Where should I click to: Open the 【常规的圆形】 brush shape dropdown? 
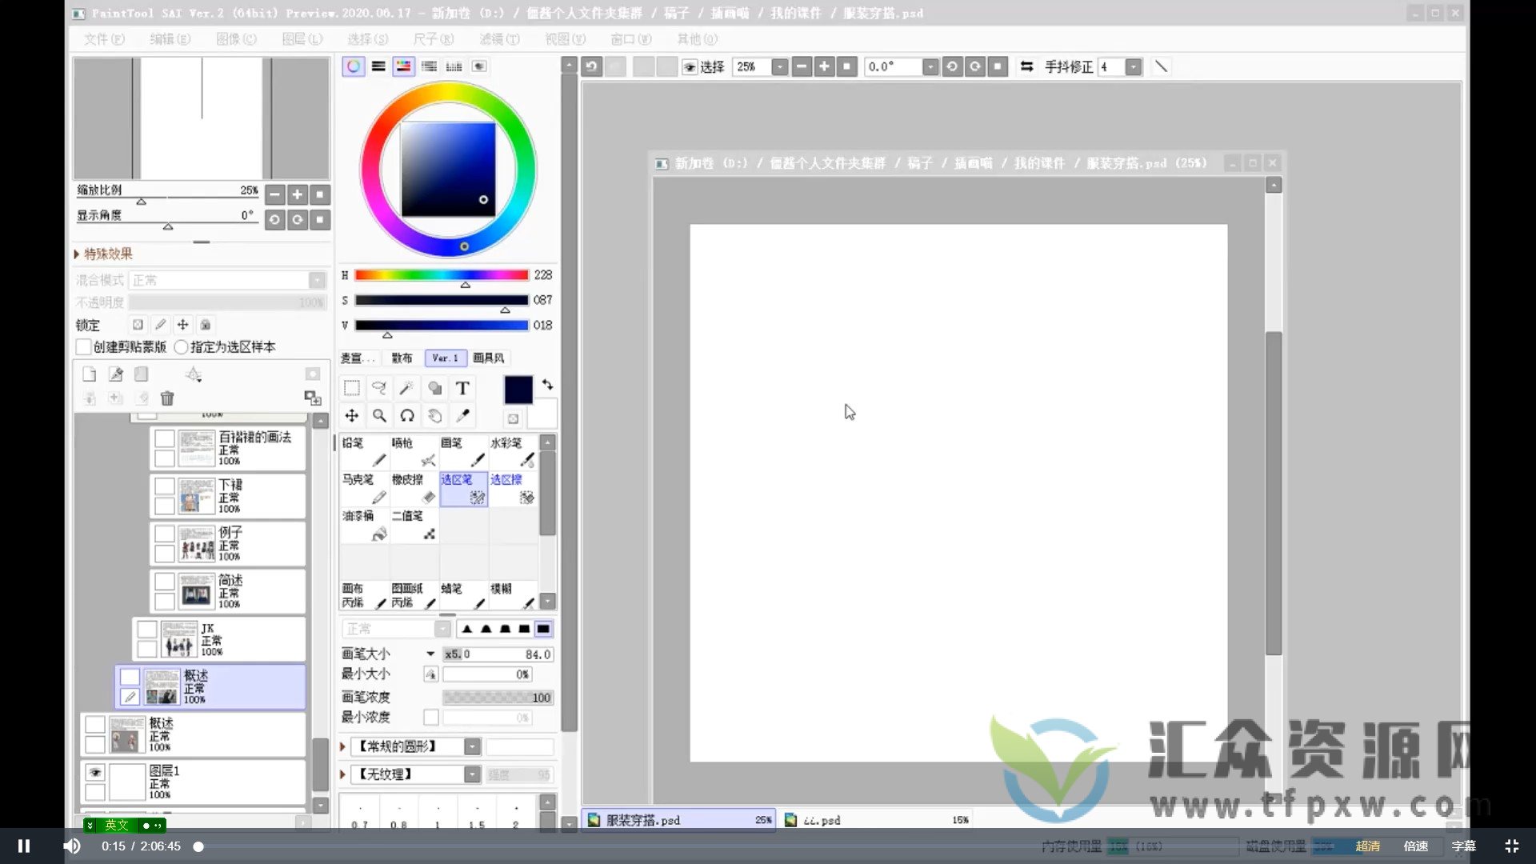[473, 747]
